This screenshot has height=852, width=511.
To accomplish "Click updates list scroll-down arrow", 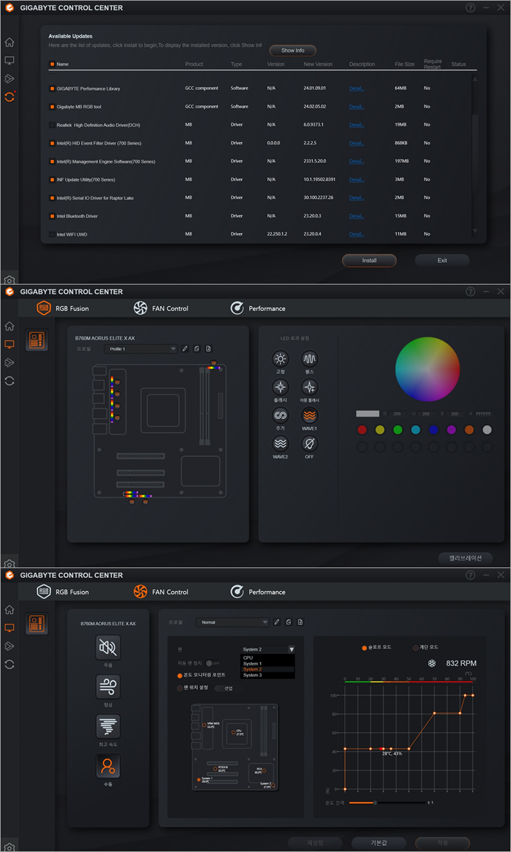I will point(474,231).
